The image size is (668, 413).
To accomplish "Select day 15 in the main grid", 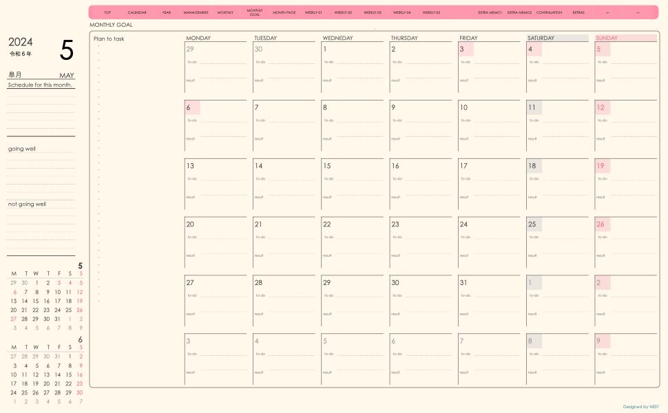I will (x=326, y=166).
